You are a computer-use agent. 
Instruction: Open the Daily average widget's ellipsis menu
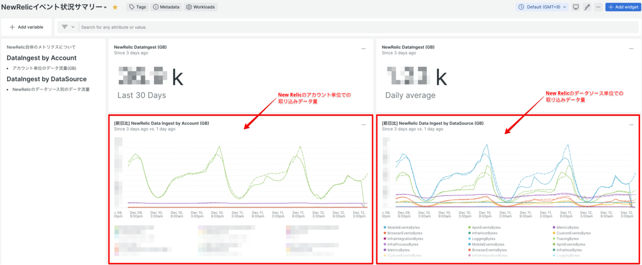(x=631, y=48)
